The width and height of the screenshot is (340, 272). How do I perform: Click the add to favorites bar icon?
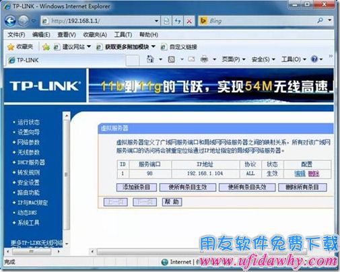(46, 47)
